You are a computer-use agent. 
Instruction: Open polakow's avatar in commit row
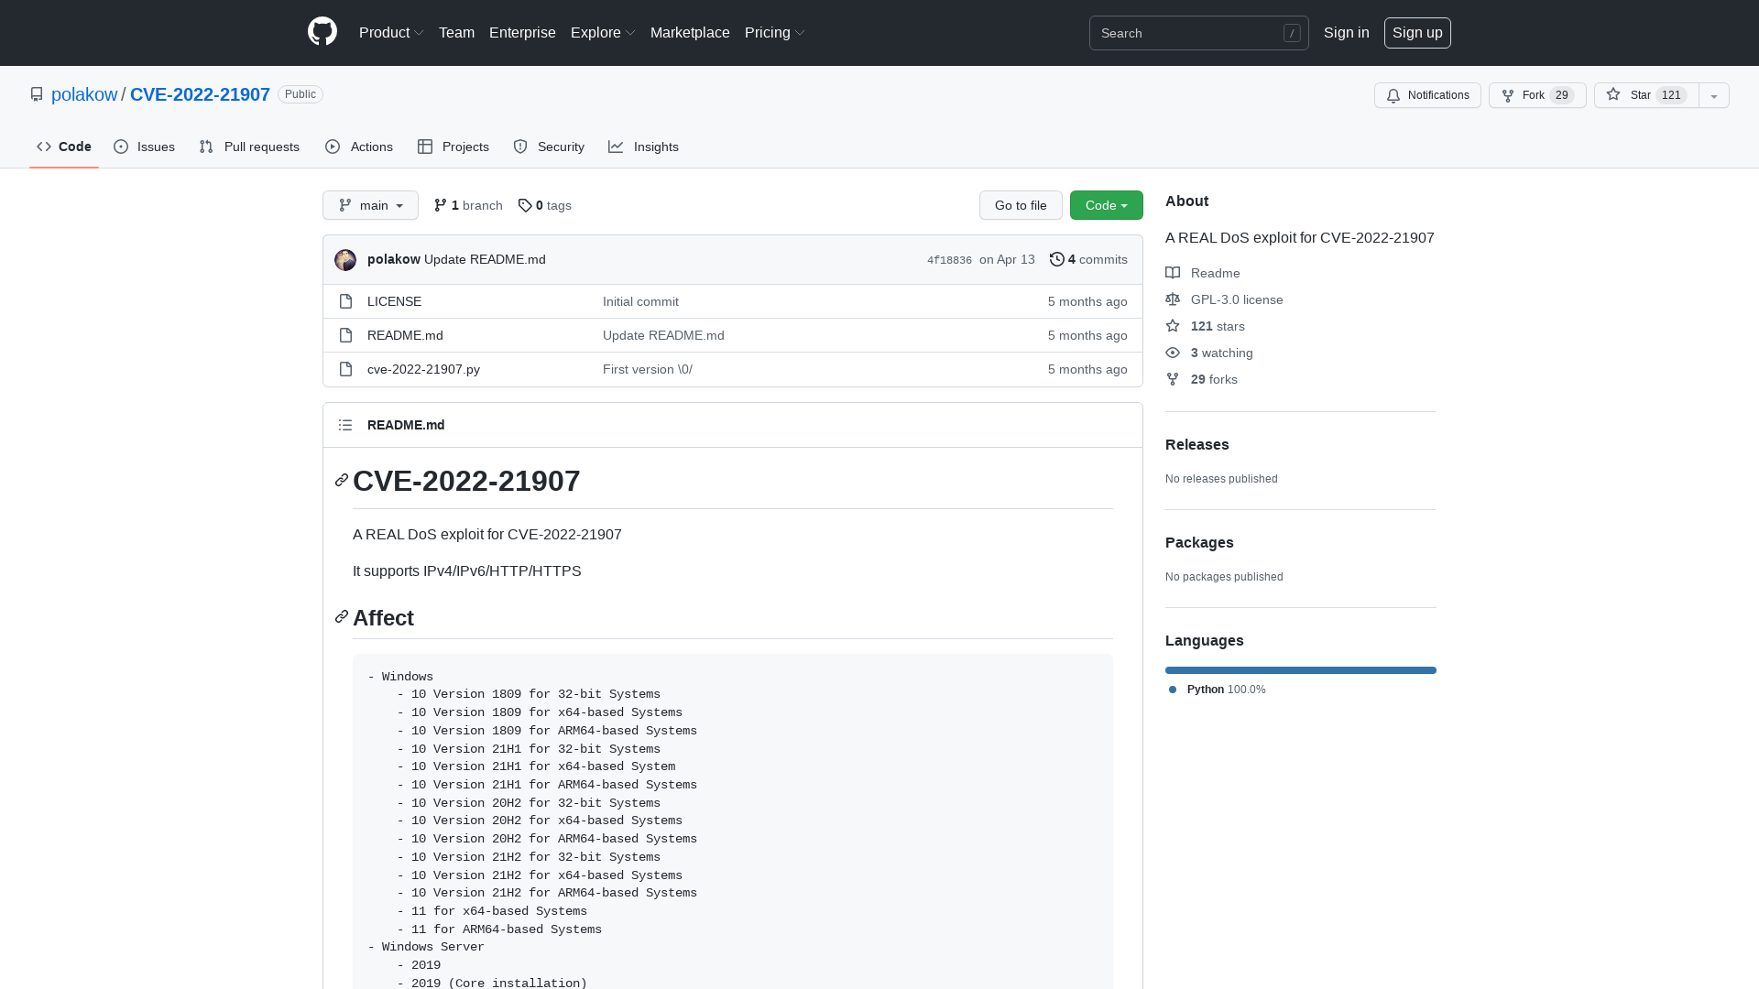tap(345, 260)
